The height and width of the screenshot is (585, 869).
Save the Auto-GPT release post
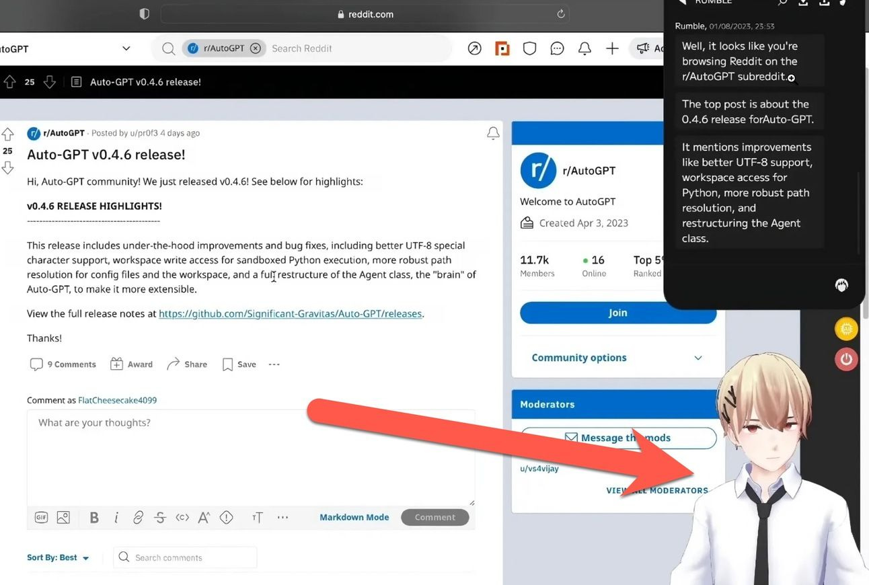click(239, 364)
